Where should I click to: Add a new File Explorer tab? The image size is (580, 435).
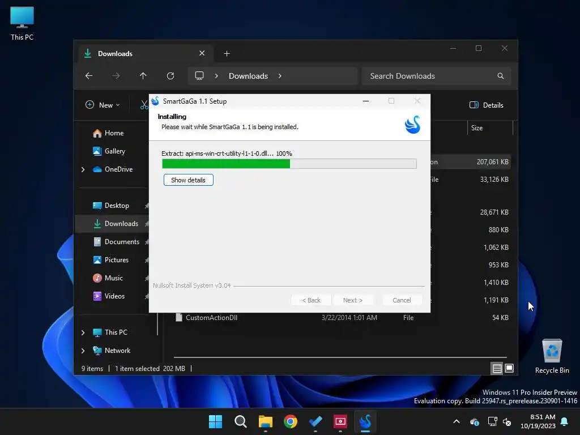tap(227, 54)
